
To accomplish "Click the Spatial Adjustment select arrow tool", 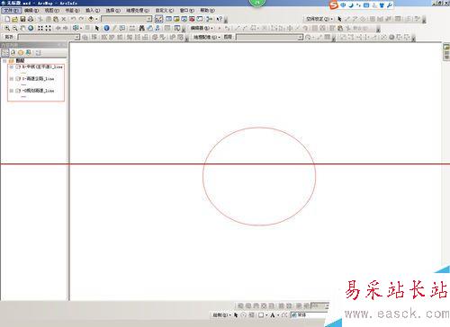I will (339, 19).
